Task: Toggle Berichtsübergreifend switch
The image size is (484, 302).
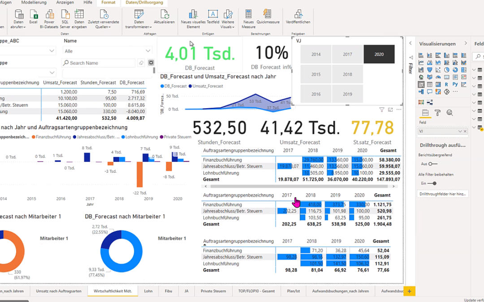Action: pyautogui.click(x=433, y=164)
